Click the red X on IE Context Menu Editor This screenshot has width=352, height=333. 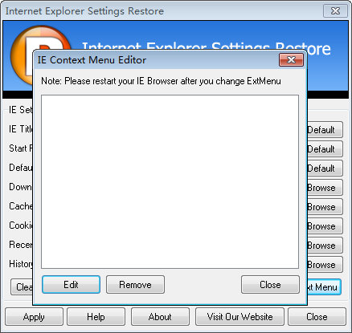point(291,59)
